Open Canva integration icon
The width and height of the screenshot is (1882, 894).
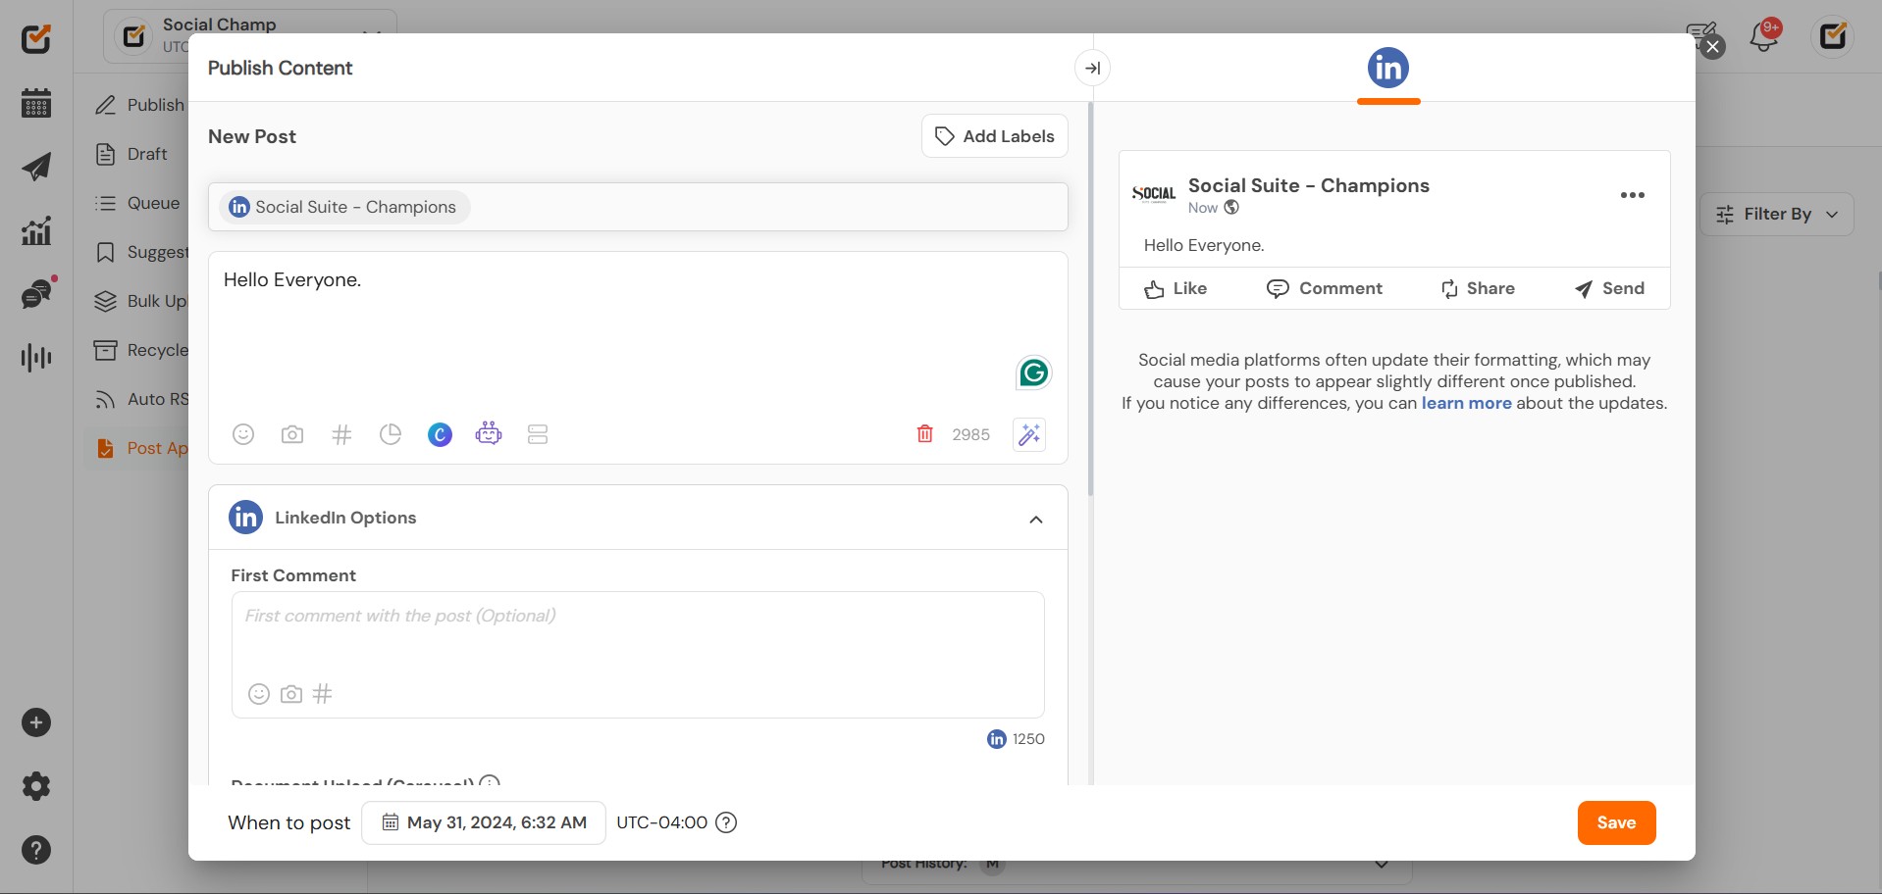point(440,434)
